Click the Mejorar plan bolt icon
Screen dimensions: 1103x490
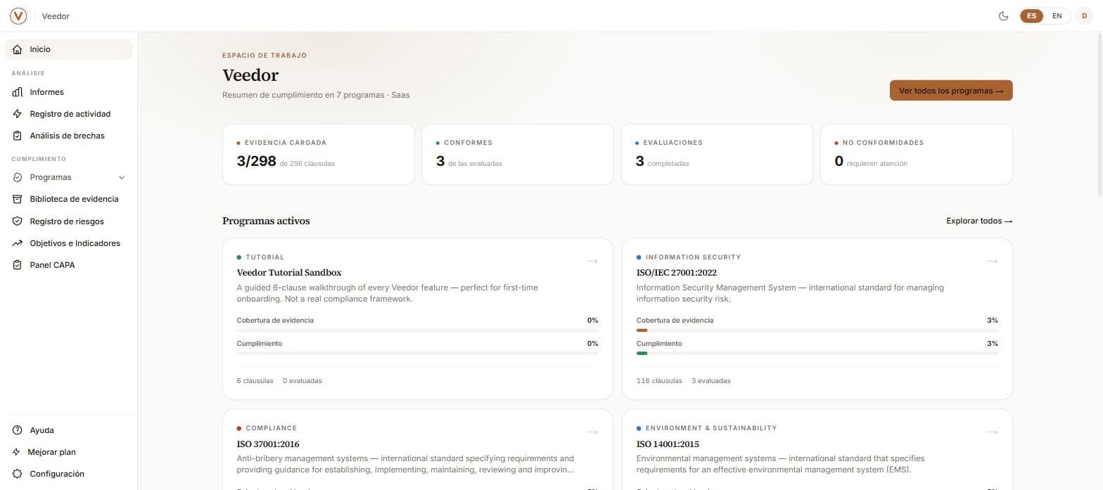pos(17,452)
